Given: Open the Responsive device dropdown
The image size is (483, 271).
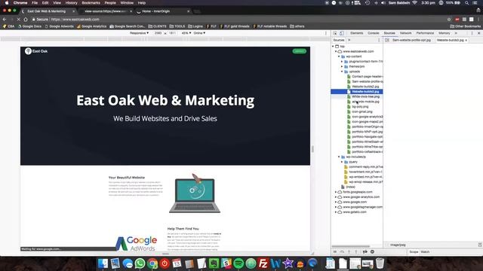Looking at the screenshot, I should pos(139,33).
